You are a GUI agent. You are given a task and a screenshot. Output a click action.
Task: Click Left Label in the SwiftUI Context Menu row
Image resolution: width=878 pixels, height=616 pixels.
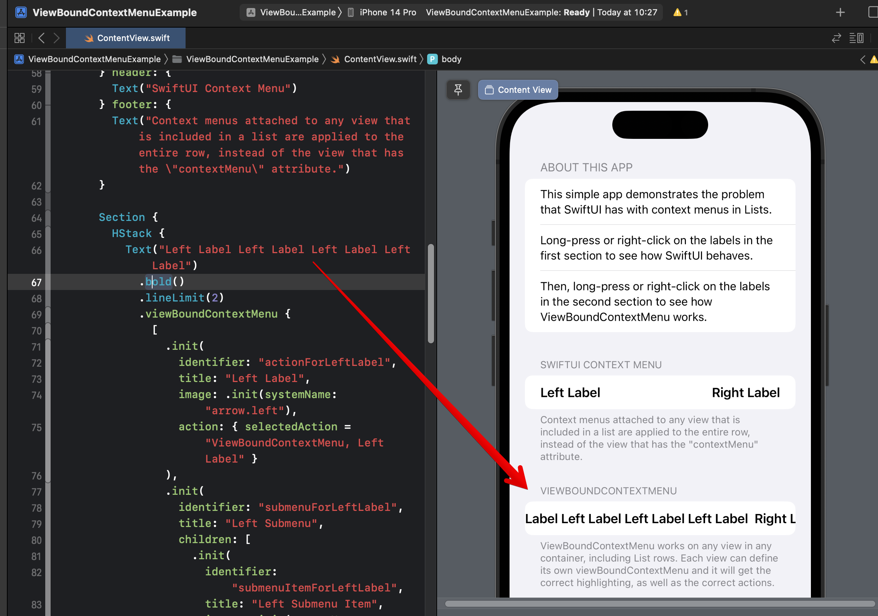[x=570, y=392]
